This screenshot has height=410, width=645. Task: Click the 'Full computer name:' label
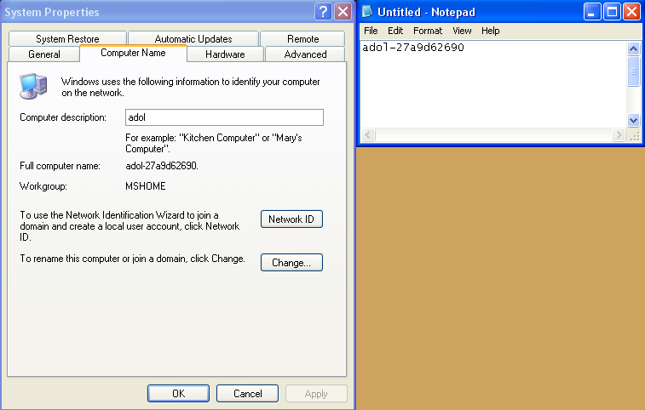point(60,166)
